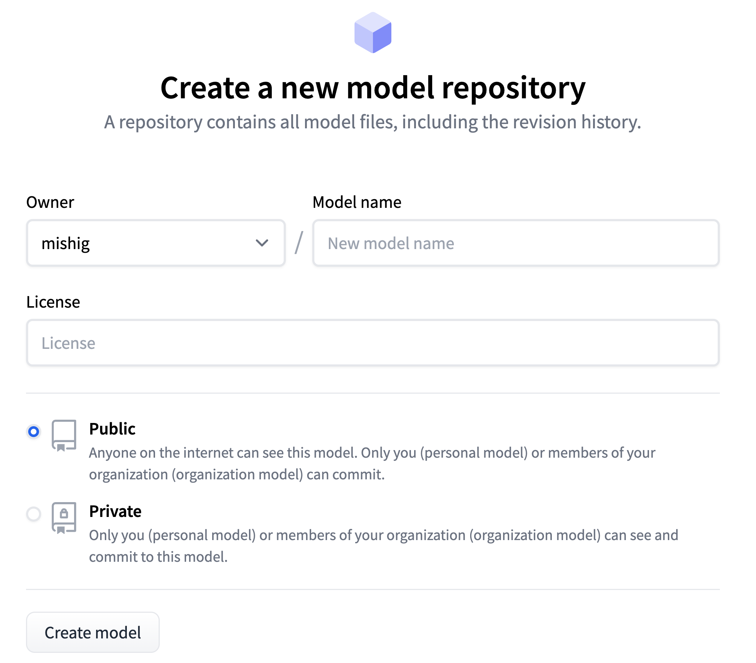The image size is (756, 663).
Task: Click the private locked repository icon
Action: coord(64,518)
